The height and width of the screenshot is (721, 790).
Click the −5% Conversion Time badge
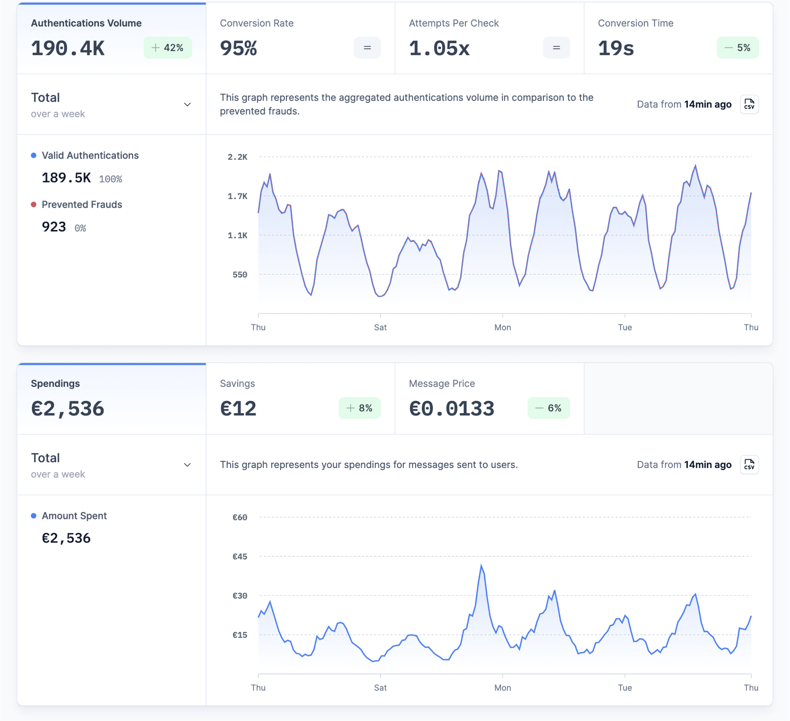click(738, 48)
